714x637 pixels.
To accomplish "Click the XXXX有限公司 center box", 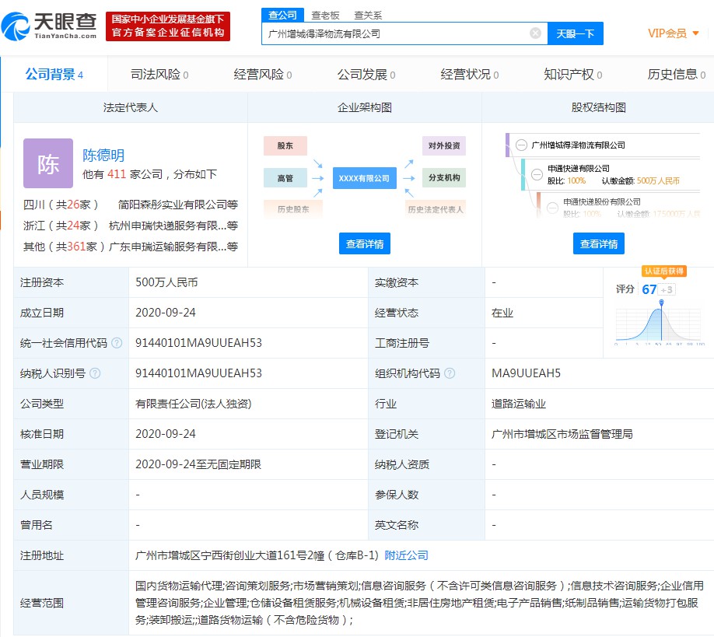I will pos(364,178).
